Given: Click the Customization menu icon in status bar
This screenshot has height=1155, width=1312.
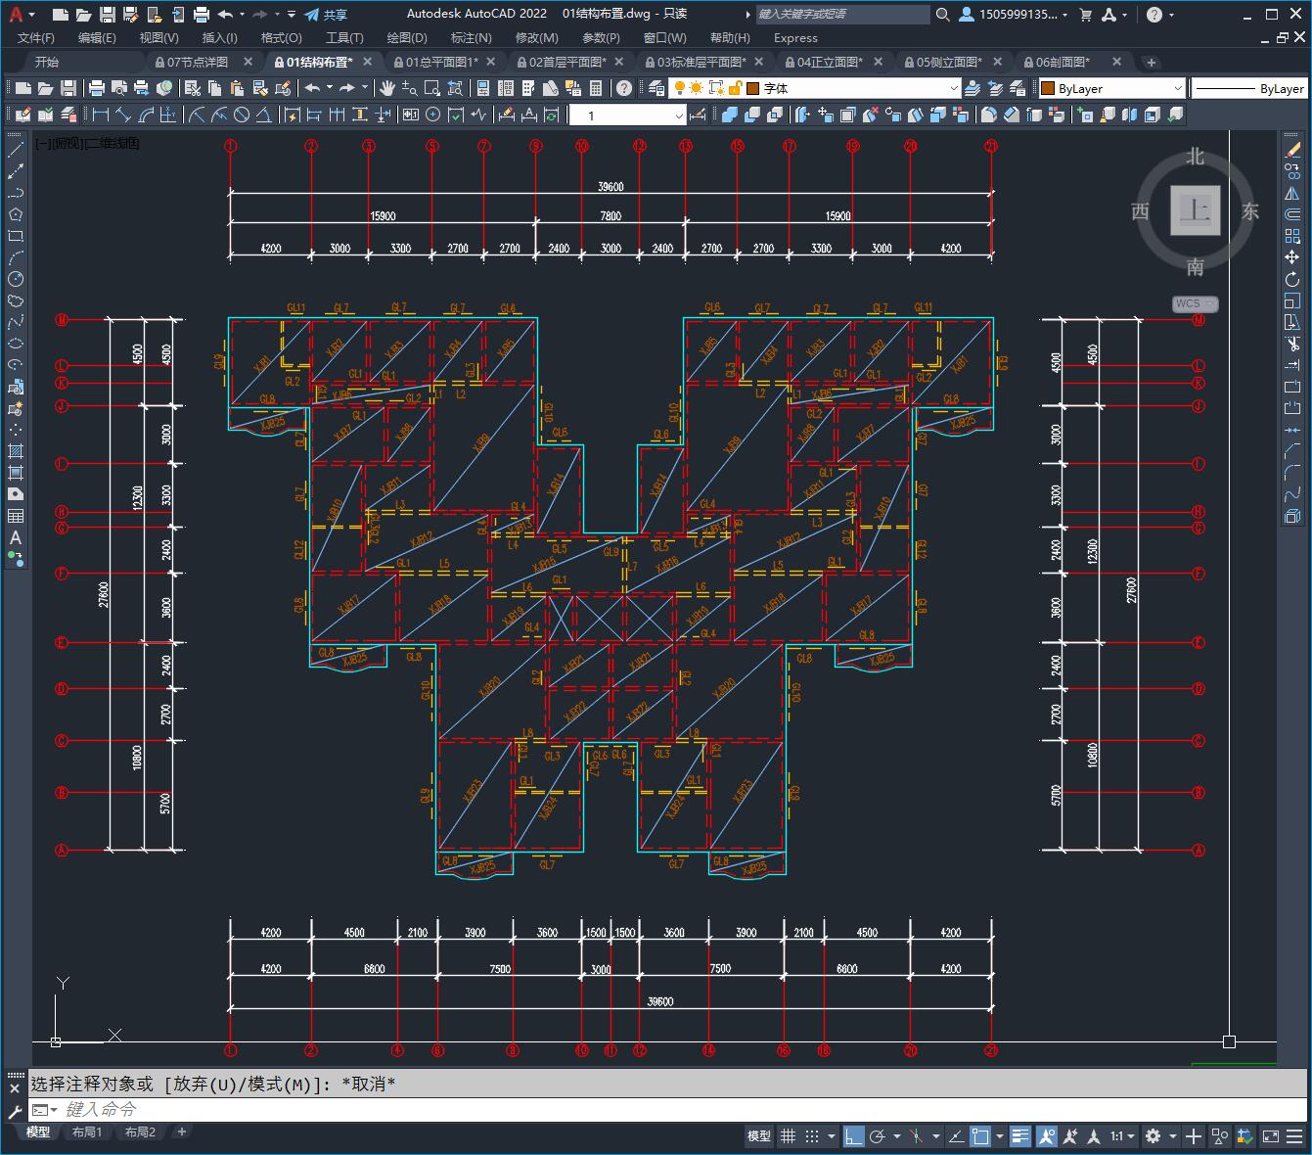Looking at the screenshot, I should 1294,1136.
